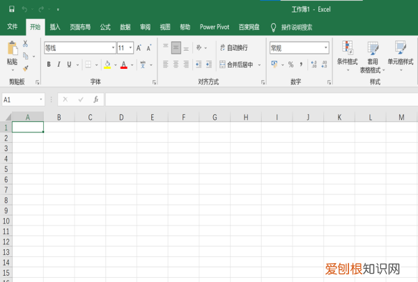Screen dimensions: 418x282
Task: Open the 字体 dialog launcher
Action: pos(155,82)
